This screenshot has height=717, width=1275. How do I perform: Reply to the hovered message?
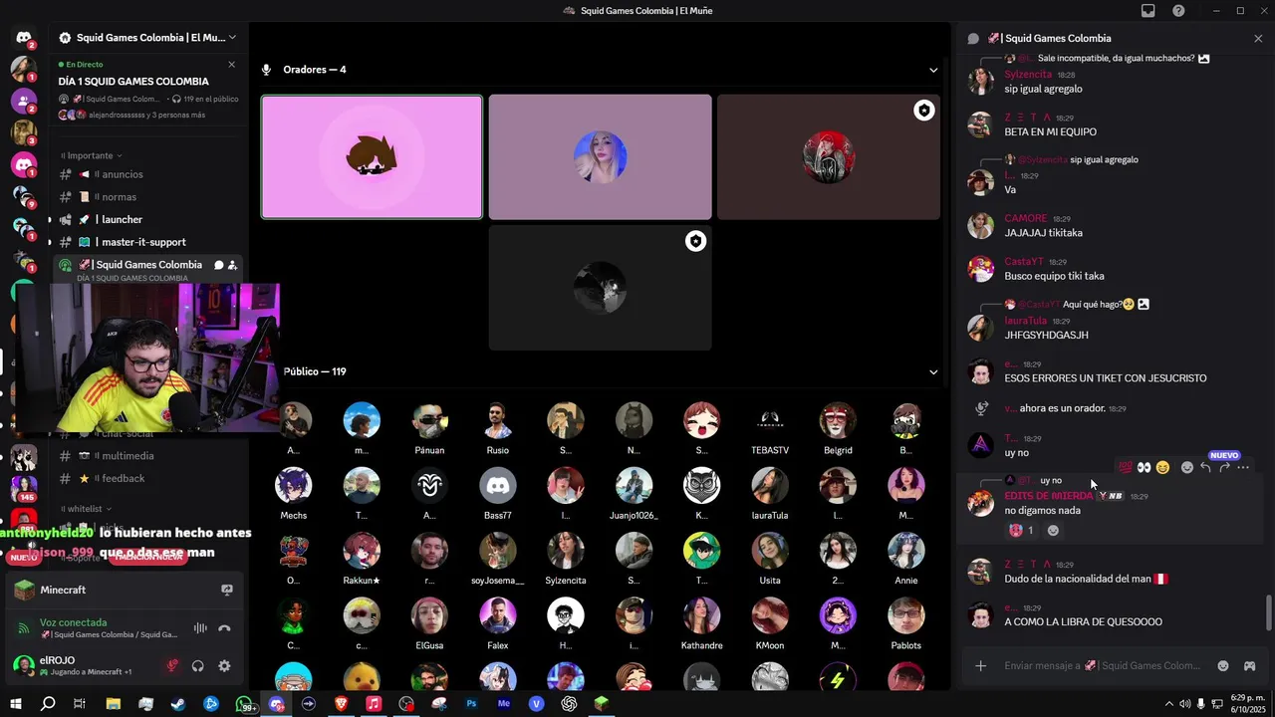coord(1205,467)
